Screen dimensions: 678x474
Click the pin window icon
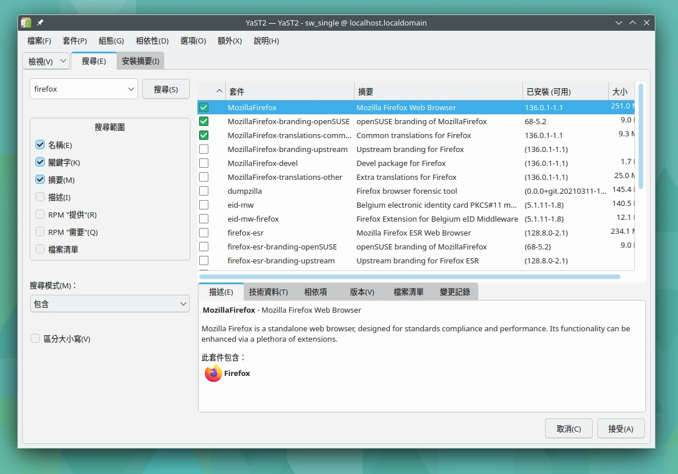pyautogui.click(x=40, y=23)
